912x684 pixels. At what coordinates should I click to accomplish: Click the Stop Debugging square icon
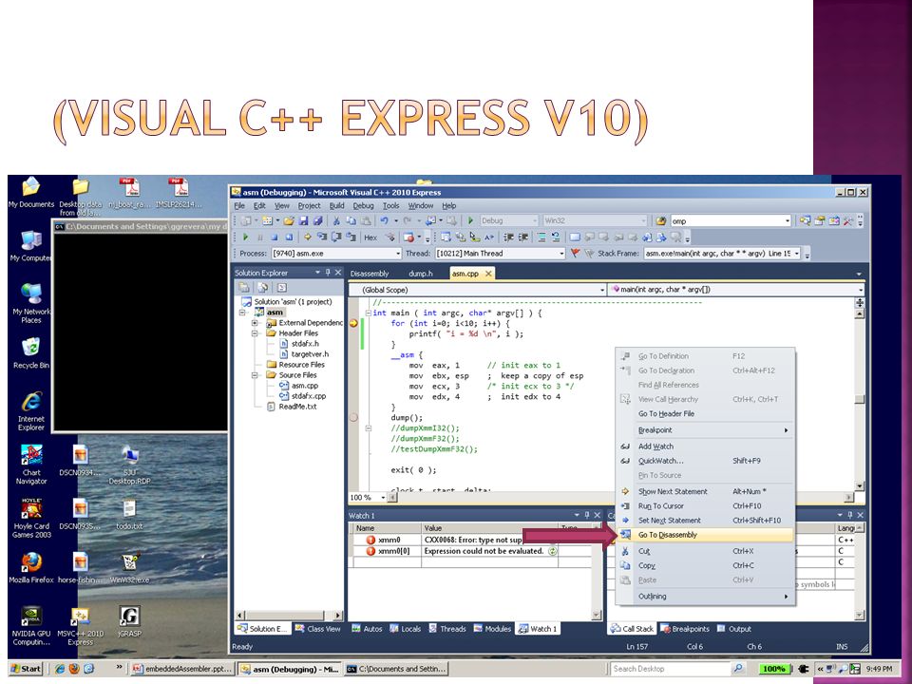click(x=274, y=237)
